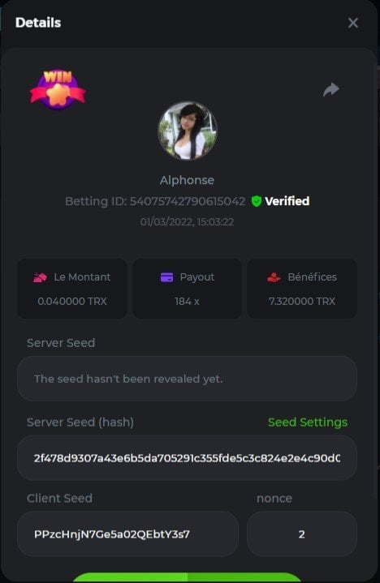Click the green Verified shield icon
The width and height of the screenshot is (380, 583).
point(257,201)
